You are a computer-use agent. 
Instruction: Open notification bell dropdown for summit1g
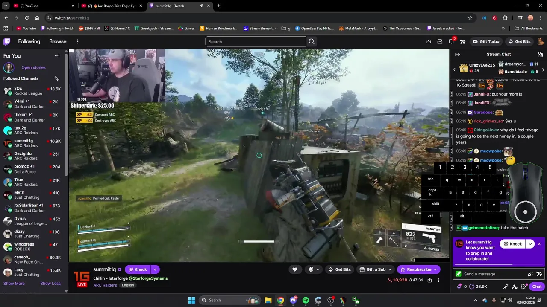(x=314, y=269)
